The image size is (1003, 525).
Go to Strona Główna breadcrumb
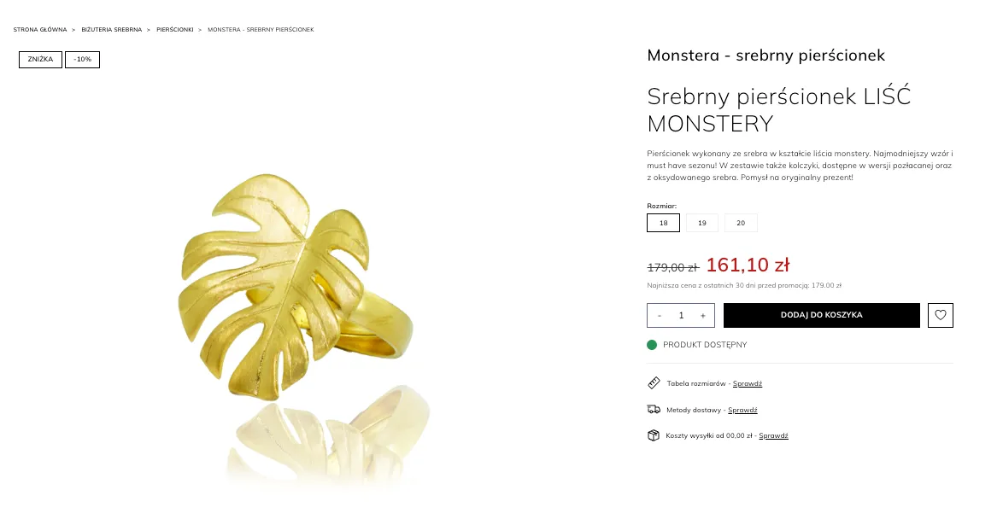tap(40, 30)
